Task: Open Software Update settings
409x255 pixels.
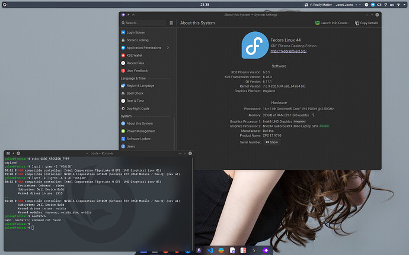Action: click(146, 138)
